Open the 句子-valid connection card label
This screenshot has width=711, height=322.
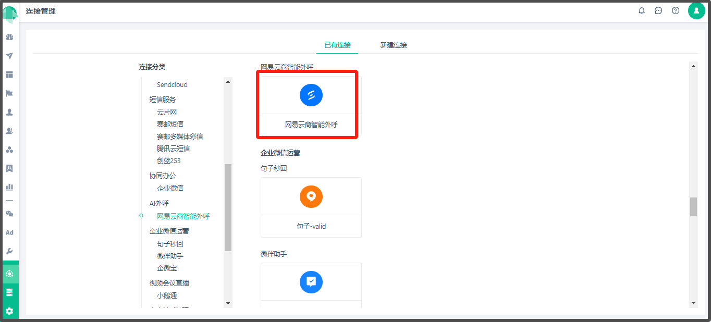[311, 226]
